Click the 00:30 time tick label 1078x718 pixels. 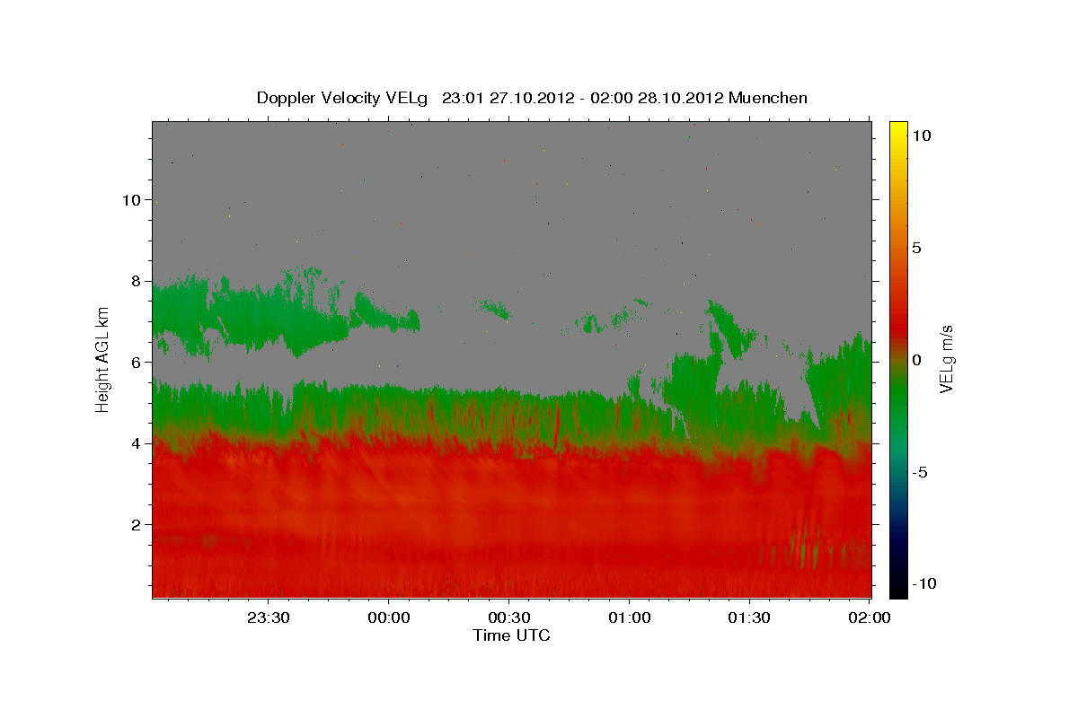point(509,617)
